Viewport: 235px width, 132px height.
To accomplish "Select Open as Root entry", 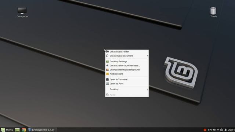I will pos(127,84).
